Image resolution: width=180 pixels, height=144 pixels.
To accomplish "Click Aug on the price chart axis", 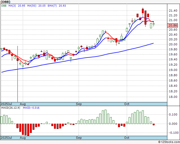I will (x=22, y=104).
